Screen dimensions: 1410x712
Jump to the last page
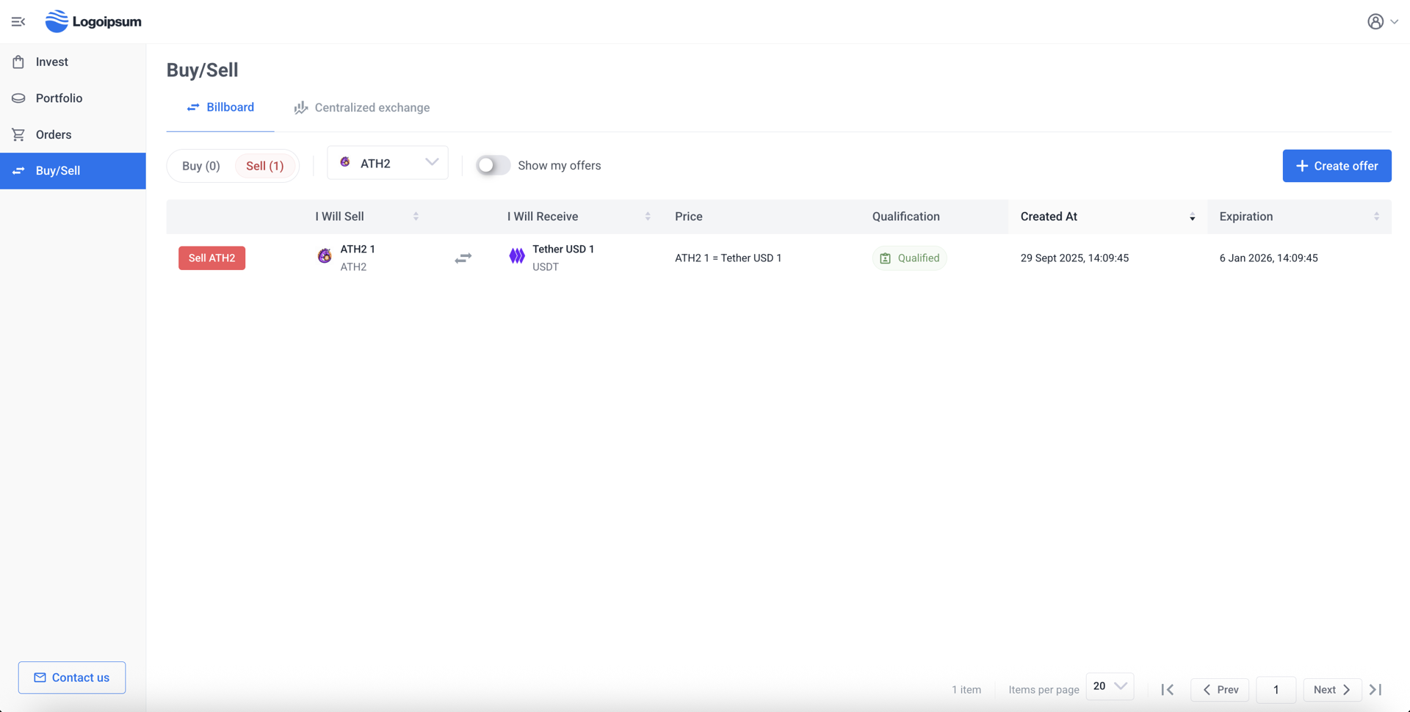1376,690
